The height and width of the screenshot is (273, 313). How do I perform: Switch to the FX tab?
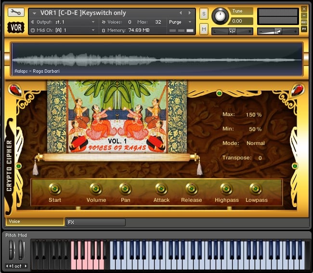point(95,222)
